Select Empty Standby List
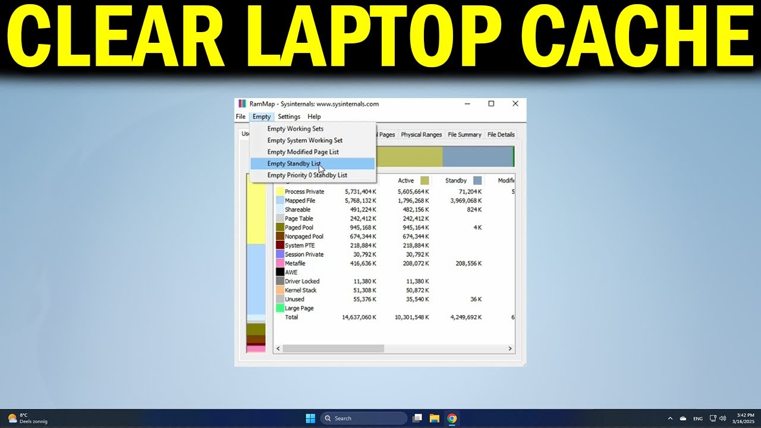This screenshot has height=428, width=761. 313,163
